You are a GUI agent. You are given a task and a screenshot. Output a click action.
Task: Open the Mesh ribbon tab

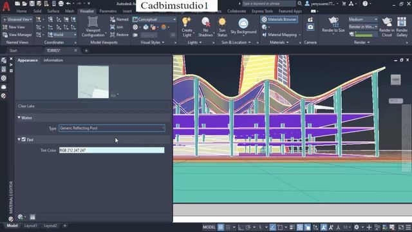70,11
